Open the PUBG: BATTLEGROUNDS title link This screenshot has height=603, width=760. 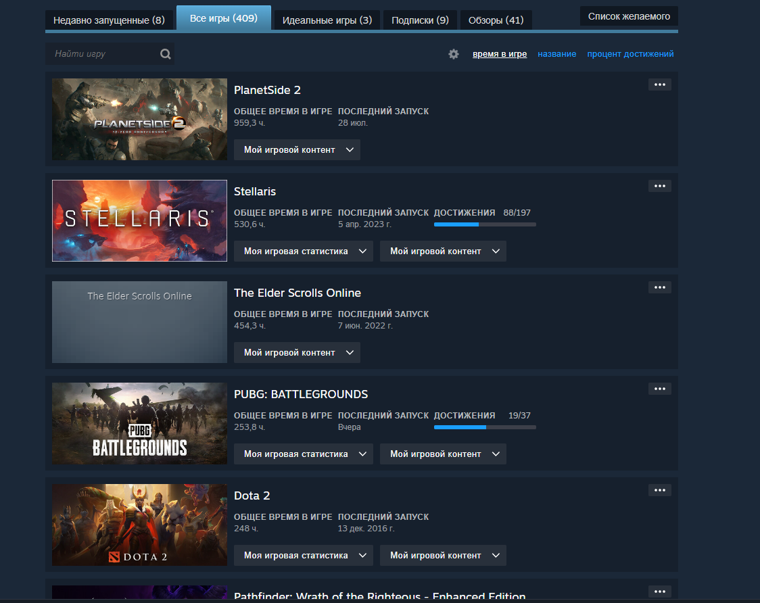300,394
